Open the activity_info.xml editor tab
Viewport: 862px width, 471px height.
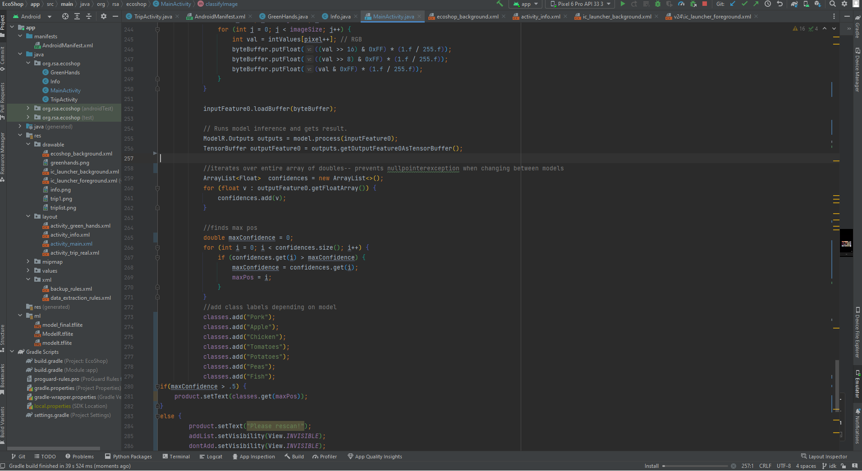(540, 17)
